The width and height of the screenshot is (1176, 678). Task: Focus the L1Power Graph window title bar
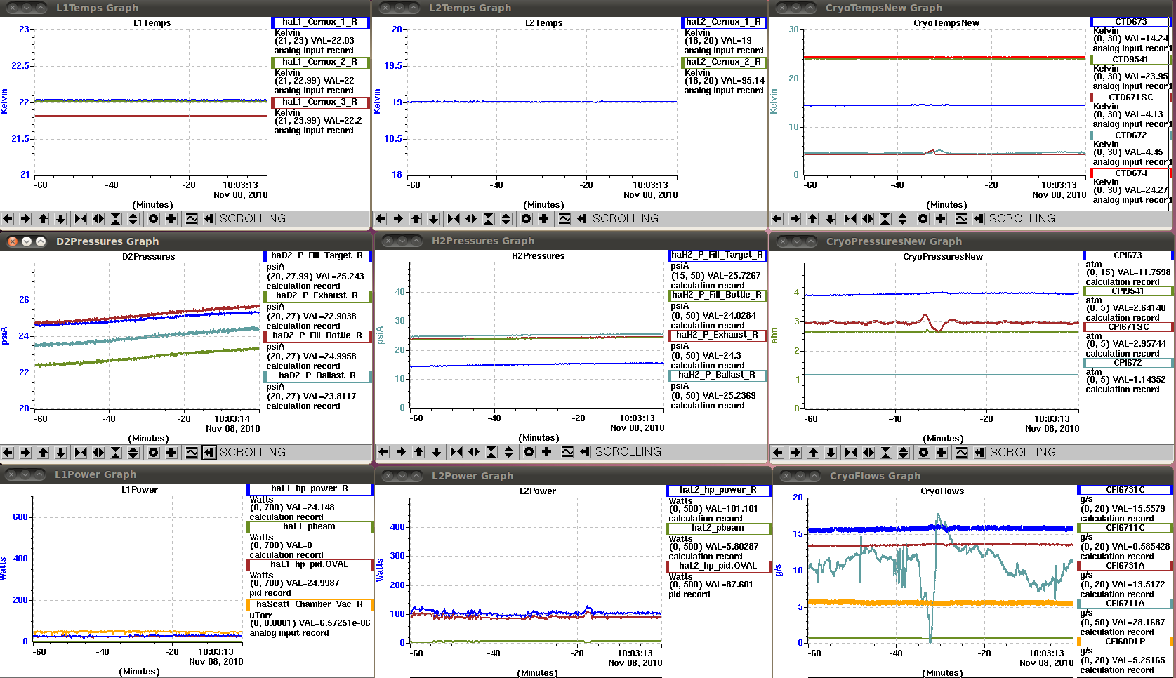[186, 475]
